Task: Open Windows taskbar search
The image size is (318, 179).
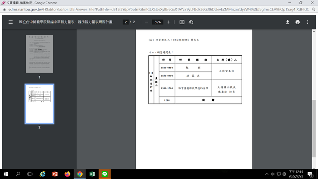Action: click(18, 174)
